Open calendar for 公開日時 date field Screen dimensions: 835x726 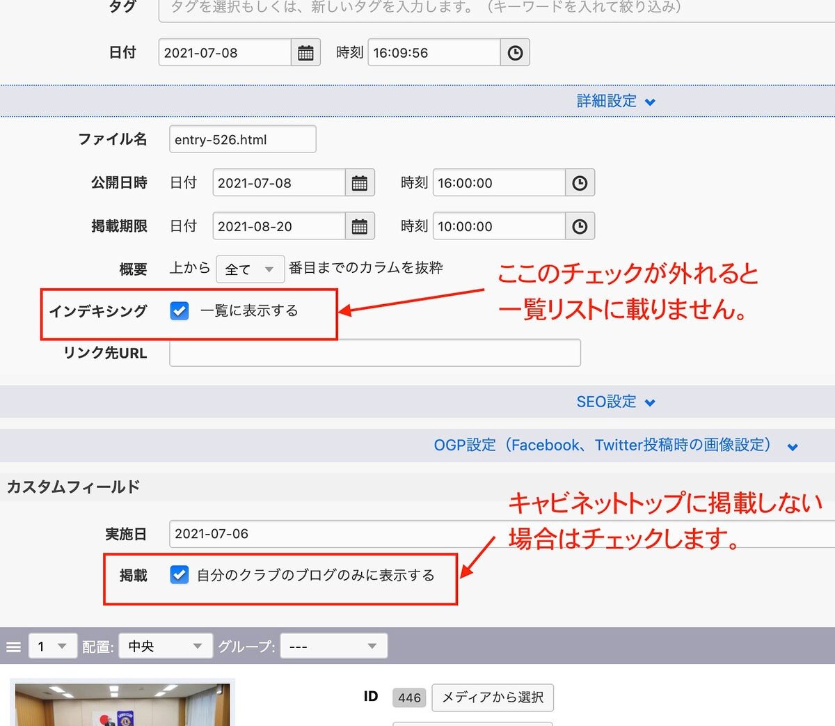[x=360, y=183]
